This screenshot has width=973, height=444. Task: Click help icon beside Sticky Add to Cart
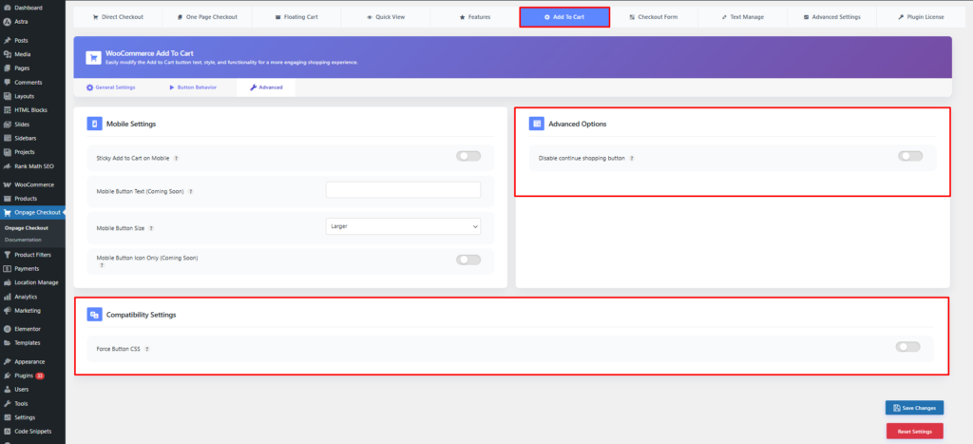click(177, 158)
